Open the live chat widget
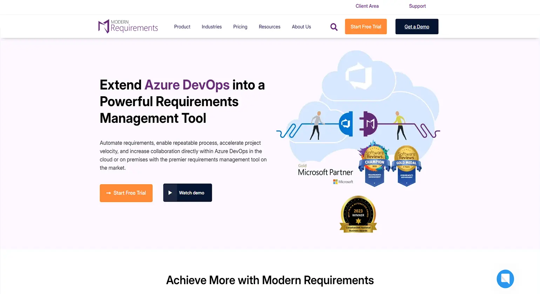The image size is (540, 294). click(x=505, y=279)
